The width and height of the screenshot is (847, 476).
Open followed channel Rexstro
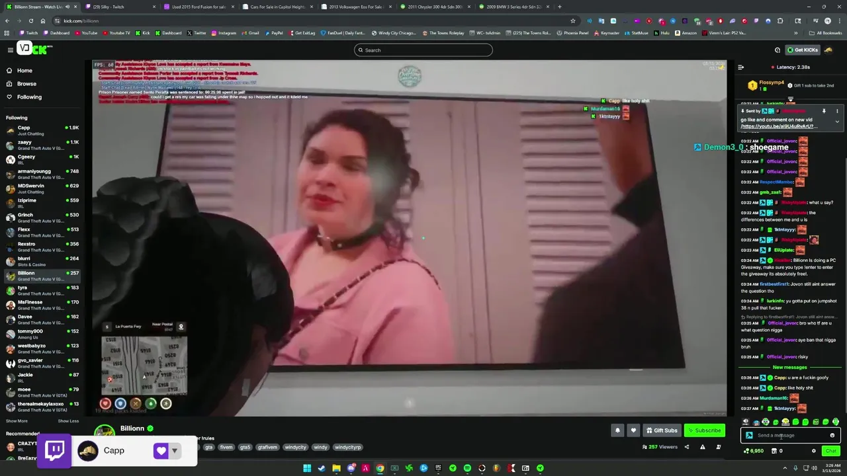pyautogui.click(x=42, y=247)
